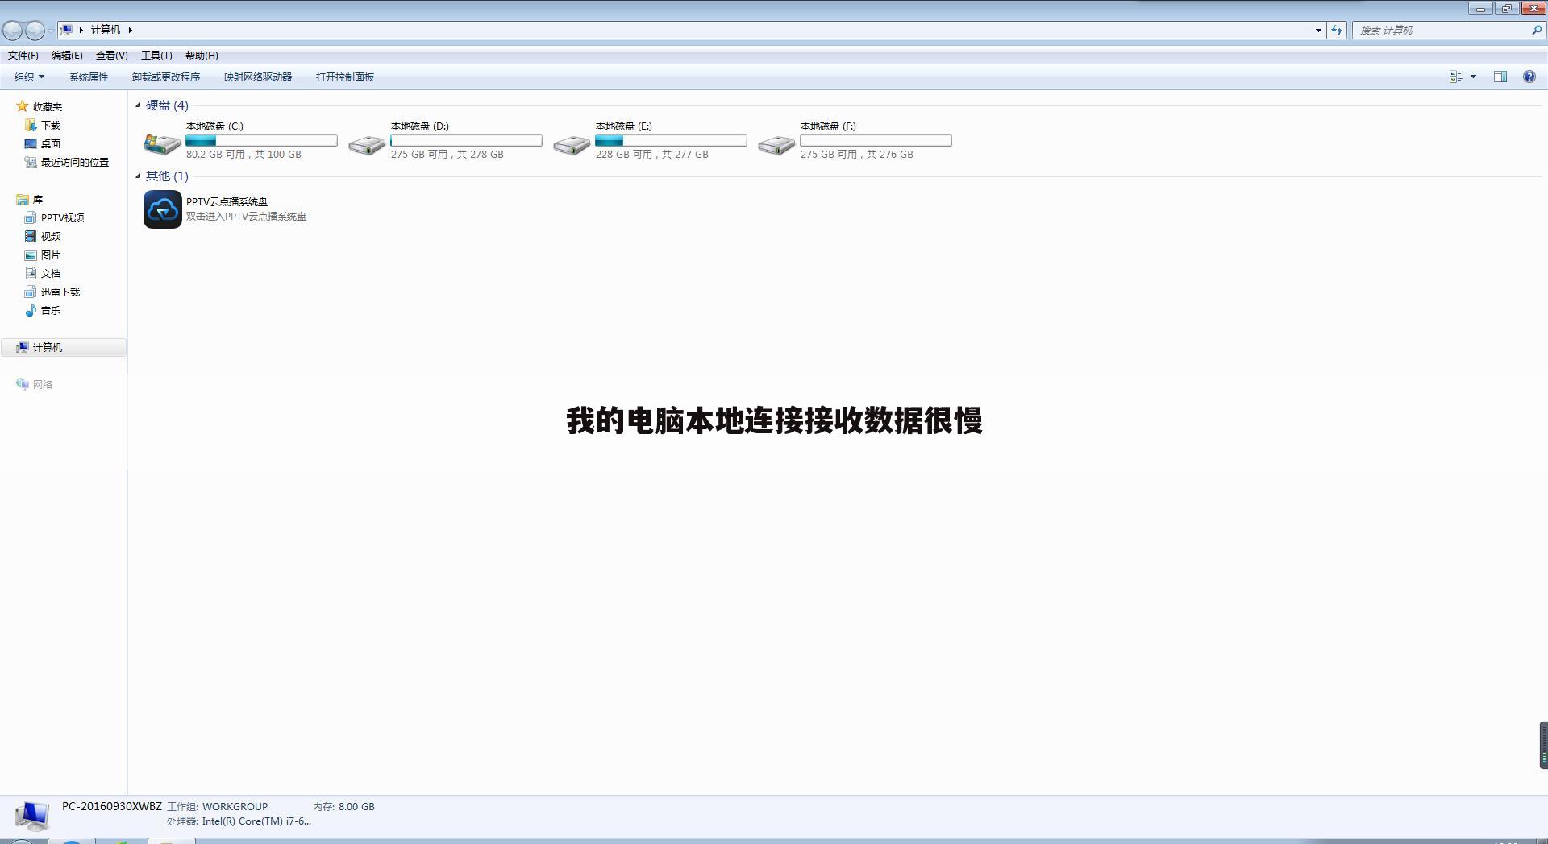Select 下载 in favorites
Viewport: 1548px width, 844px height.
pyautogui.click(x=42, y=125)
